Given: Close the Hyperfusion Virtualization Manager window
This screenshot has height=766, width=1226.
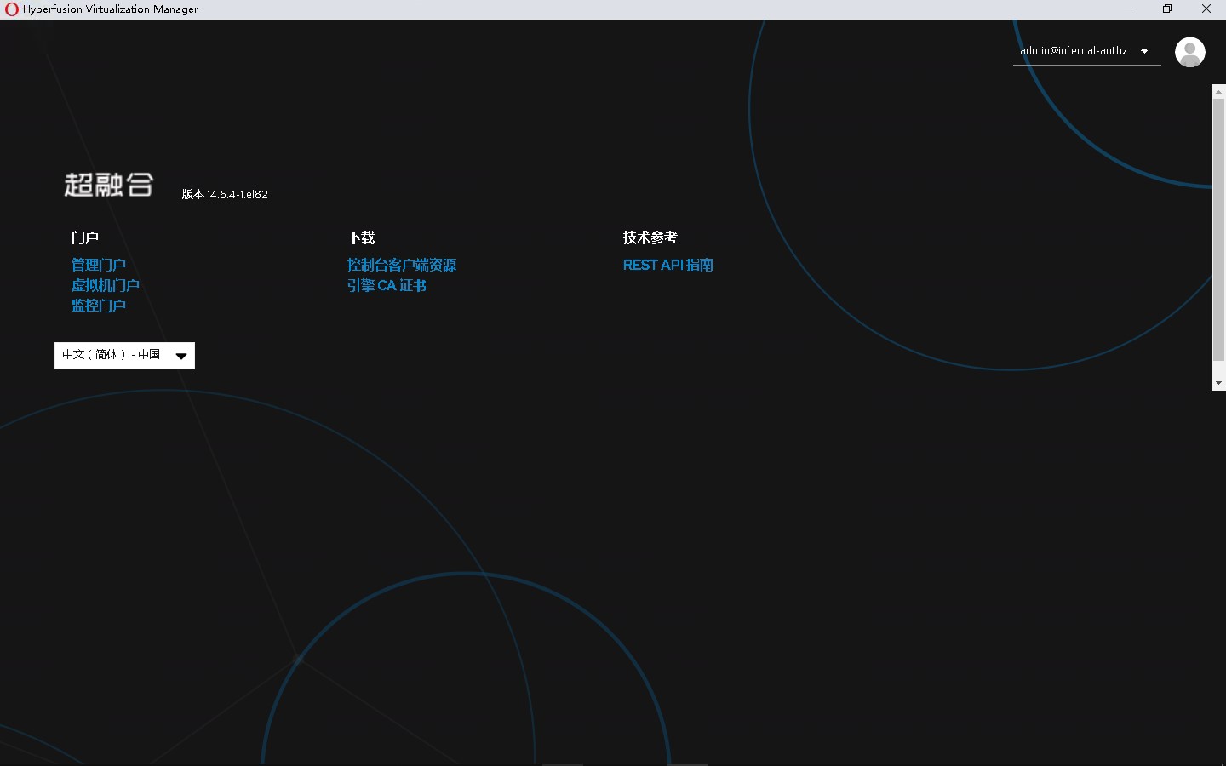Looking at the screenshot, I should pyautogui.click(x=1206, y=9).
